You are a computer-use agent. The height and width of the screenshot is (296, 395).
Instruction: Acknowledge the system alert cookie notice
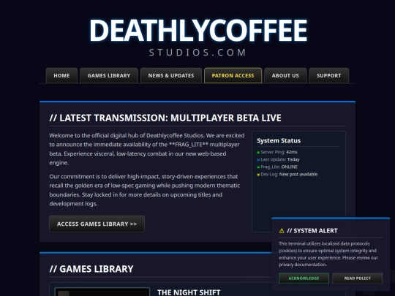304,278
